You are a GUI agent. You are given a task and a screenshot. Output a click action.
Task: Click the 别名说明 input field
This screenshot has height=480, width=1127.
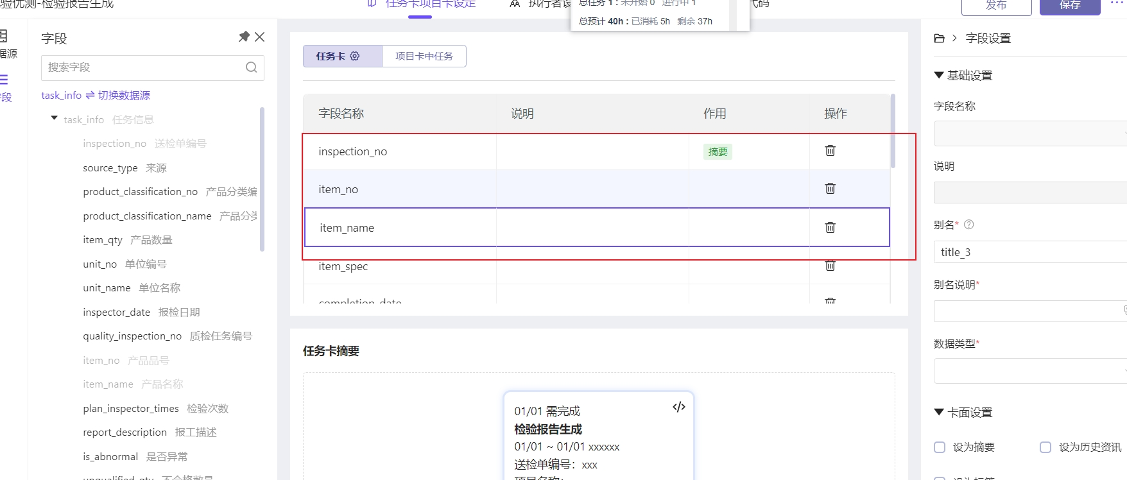[1030, 311]
